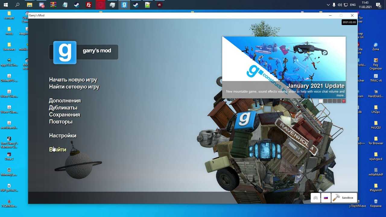Open language selection via Russian flag
This screenshot has width=386, height=217.
tap(326, 198)
